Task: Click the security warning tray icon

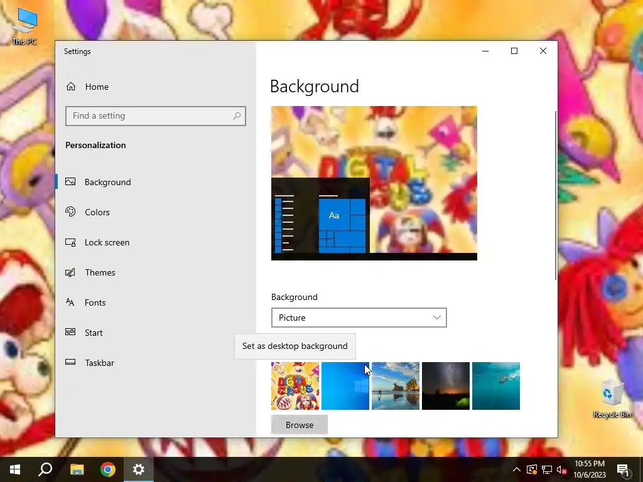Action: (532, 469)
